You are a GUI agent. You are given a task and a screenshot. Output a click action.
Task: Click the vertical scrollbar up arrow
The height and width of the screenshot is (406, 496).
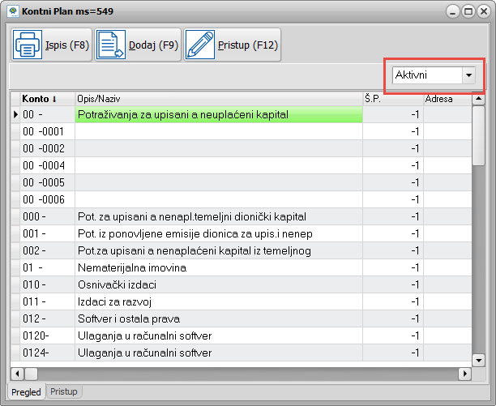point(478,99)
